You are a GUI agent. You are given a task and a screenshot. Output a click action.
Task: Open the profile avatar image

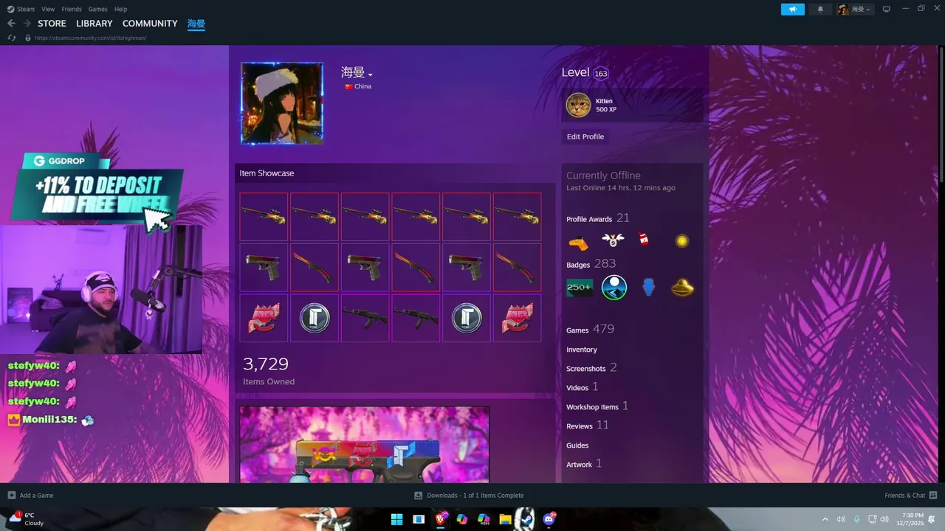point(282,103)
